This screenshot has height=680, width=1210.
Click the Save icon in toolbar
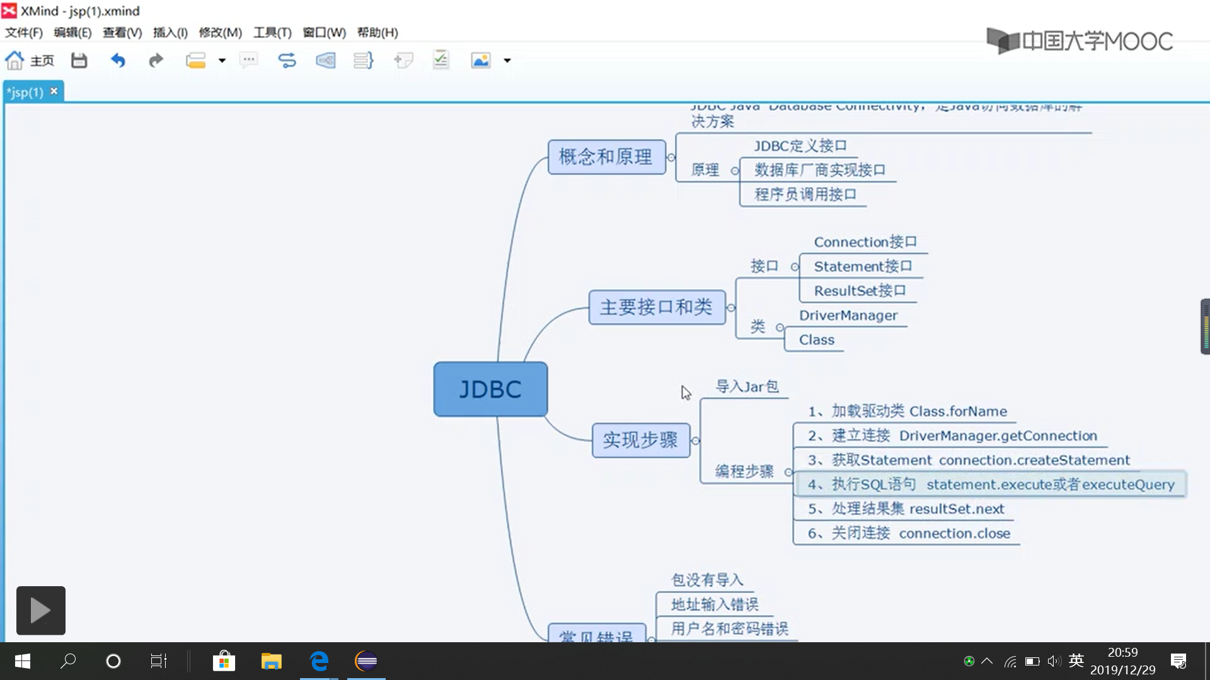pyautogui.click(x=79, y=60)
